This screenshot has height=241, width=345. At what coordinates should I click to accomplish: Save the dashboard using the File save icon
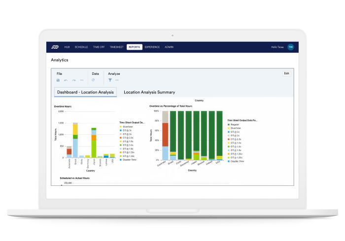coord(58,80)
